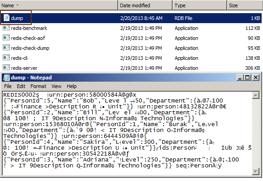Click the "Sakira" name in Notepad text
This screenshot has width=263, height=181.
[94, 142]
